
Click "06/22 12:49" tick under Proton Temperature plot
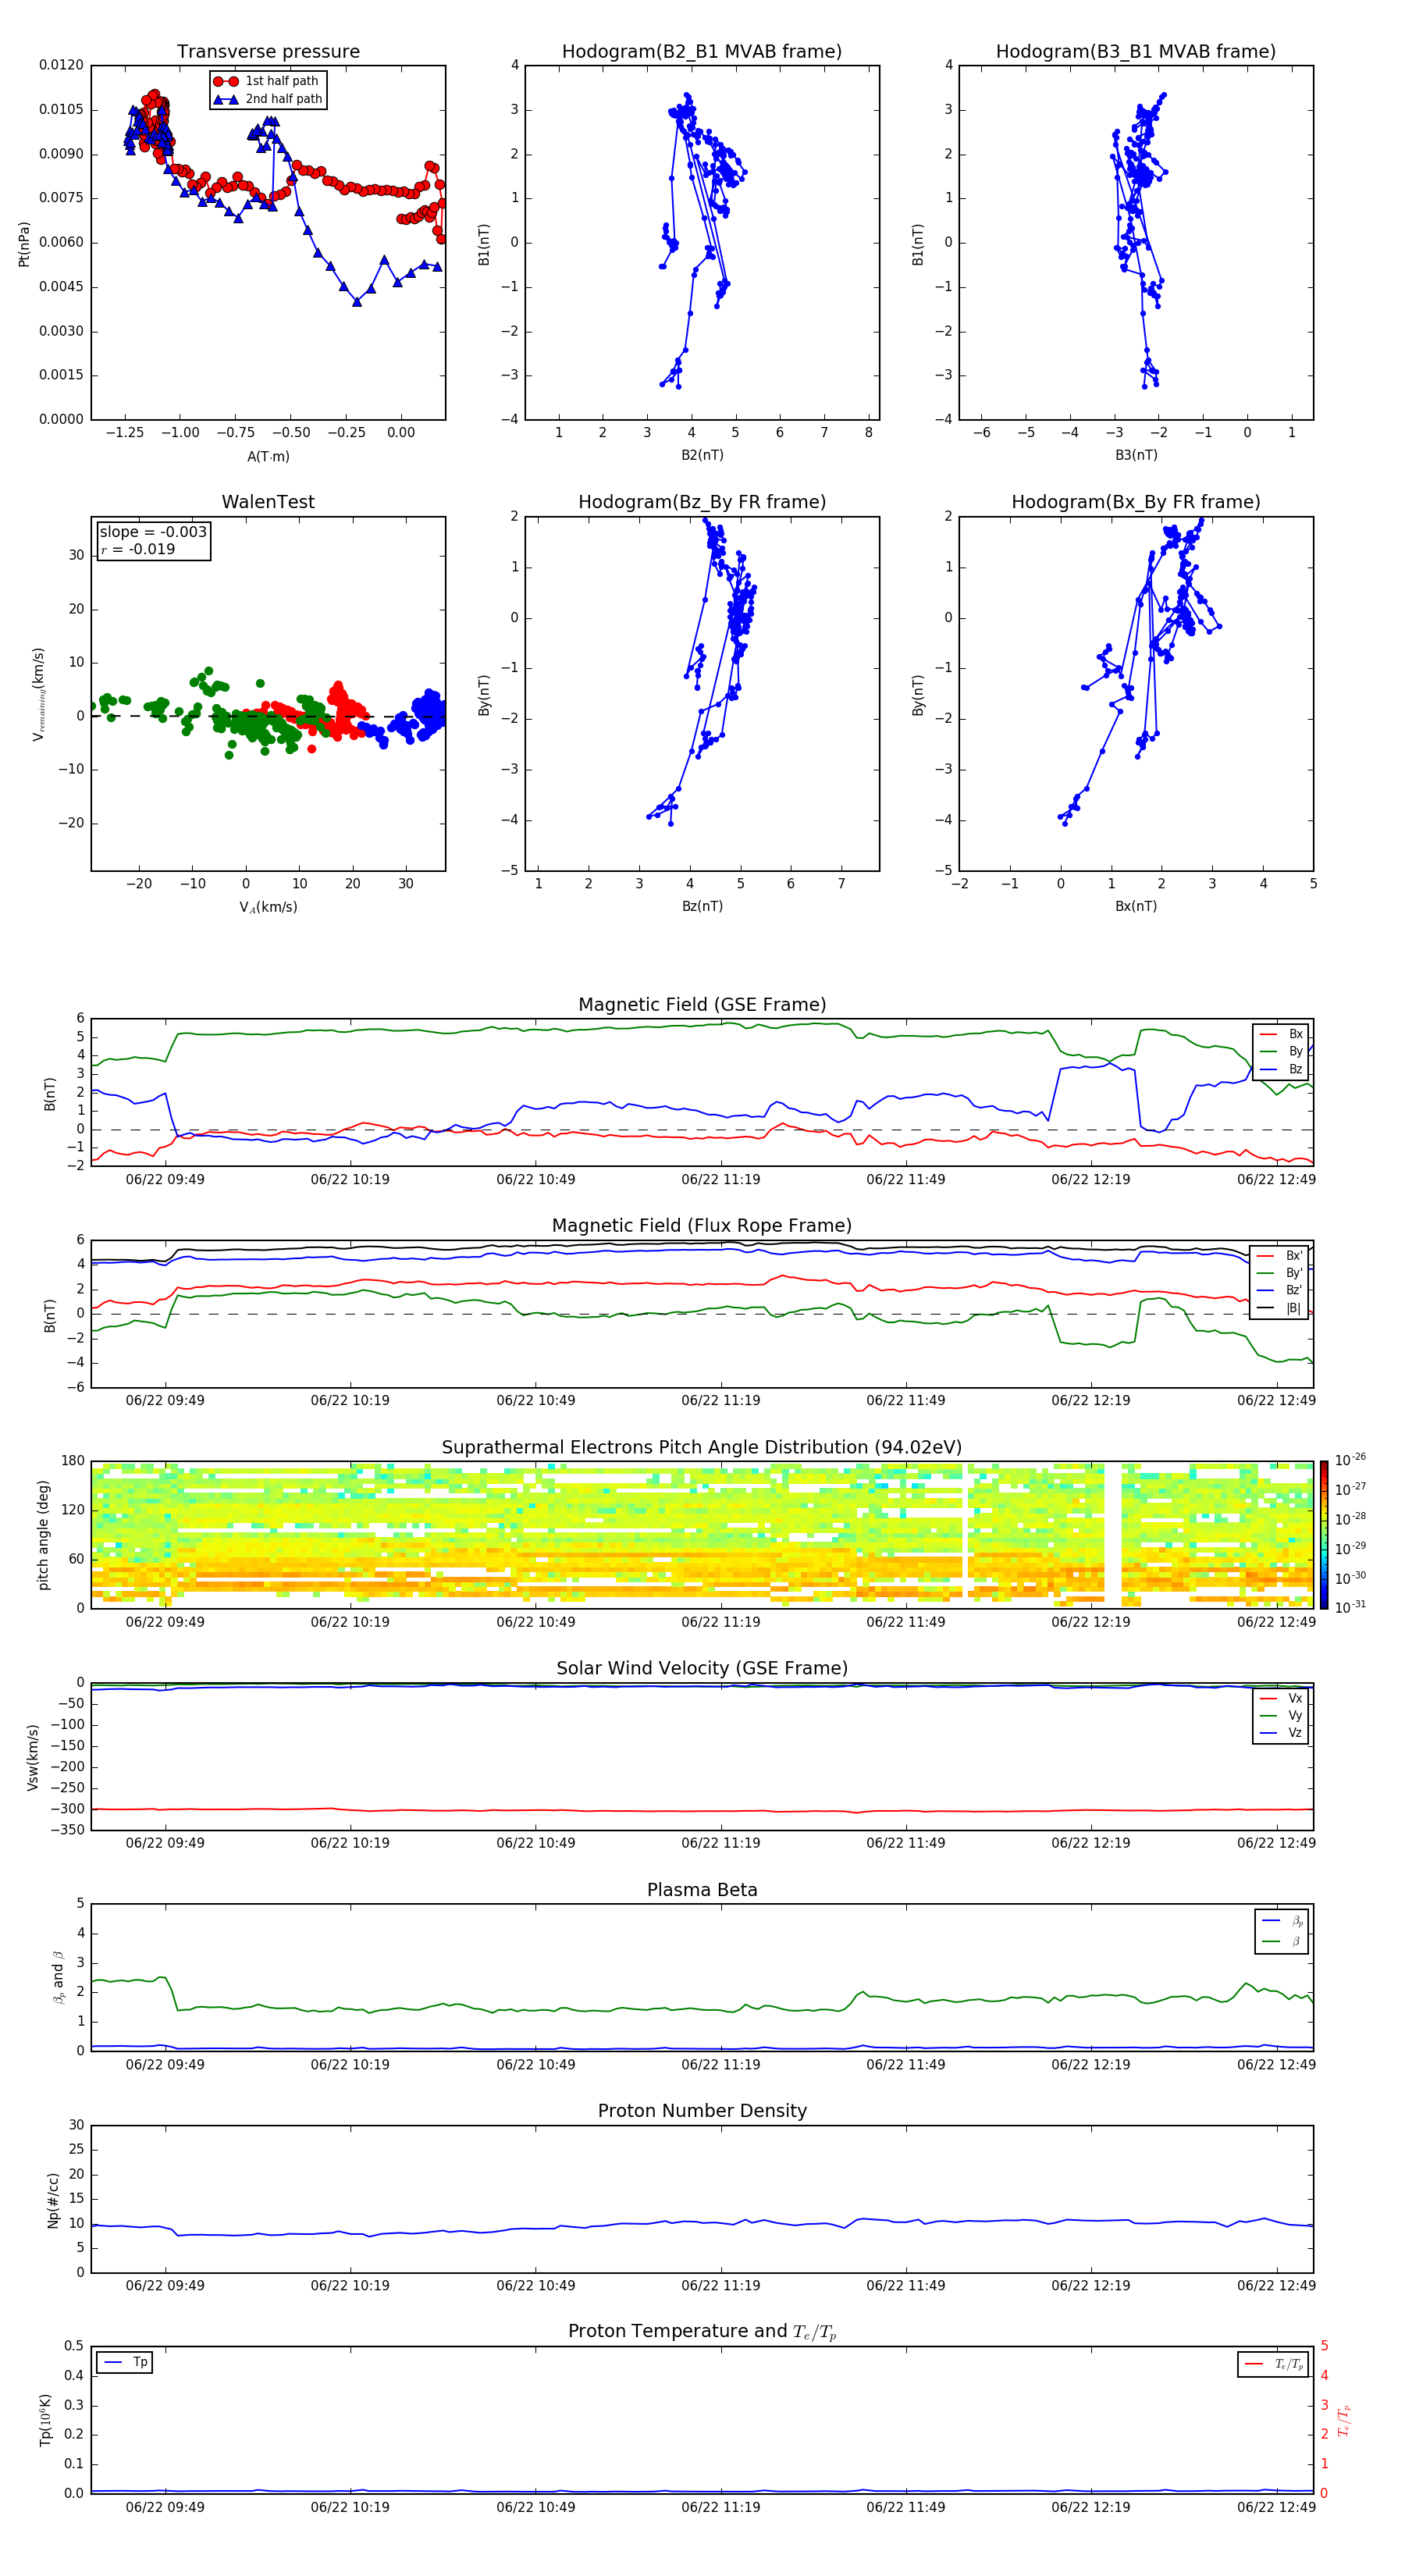(x=1276, y=2507)
